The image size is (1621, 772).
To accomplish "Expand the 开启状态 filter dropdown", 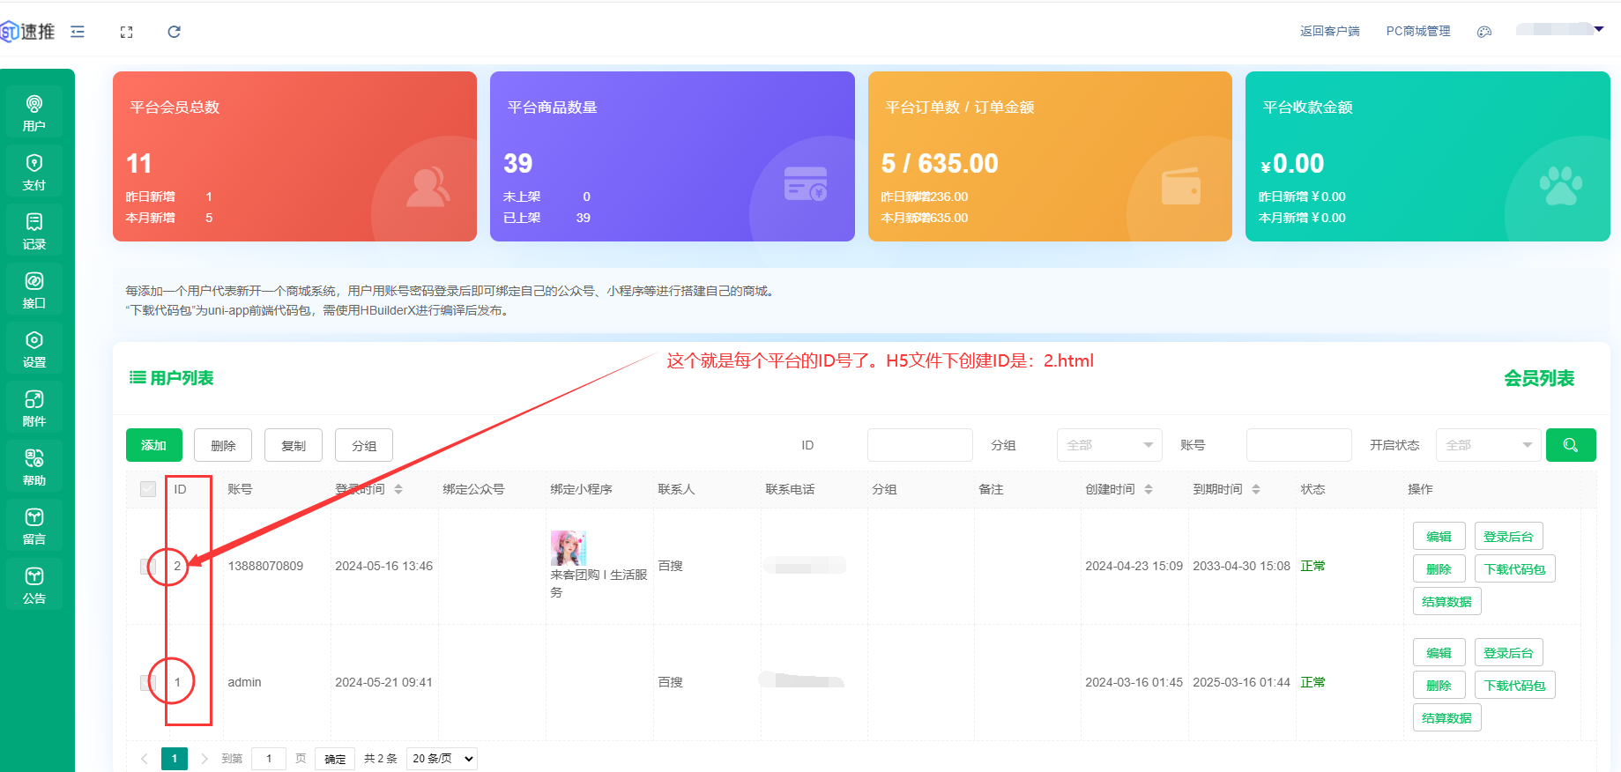I will [x=1488, y=445].
